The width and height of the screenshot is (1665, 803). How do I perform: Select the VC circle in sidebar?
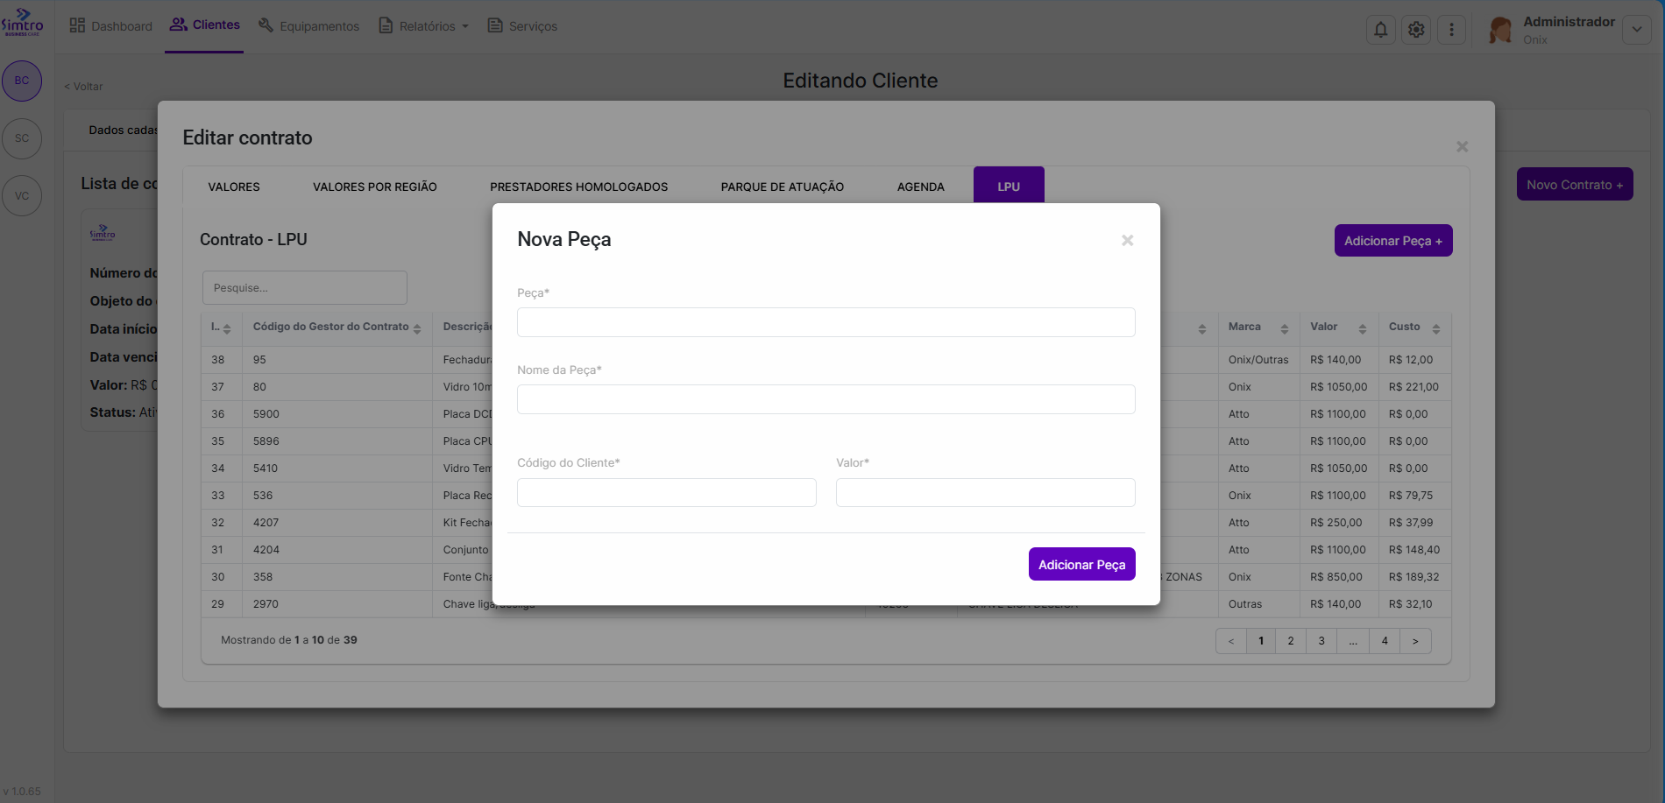coord(22,196)
